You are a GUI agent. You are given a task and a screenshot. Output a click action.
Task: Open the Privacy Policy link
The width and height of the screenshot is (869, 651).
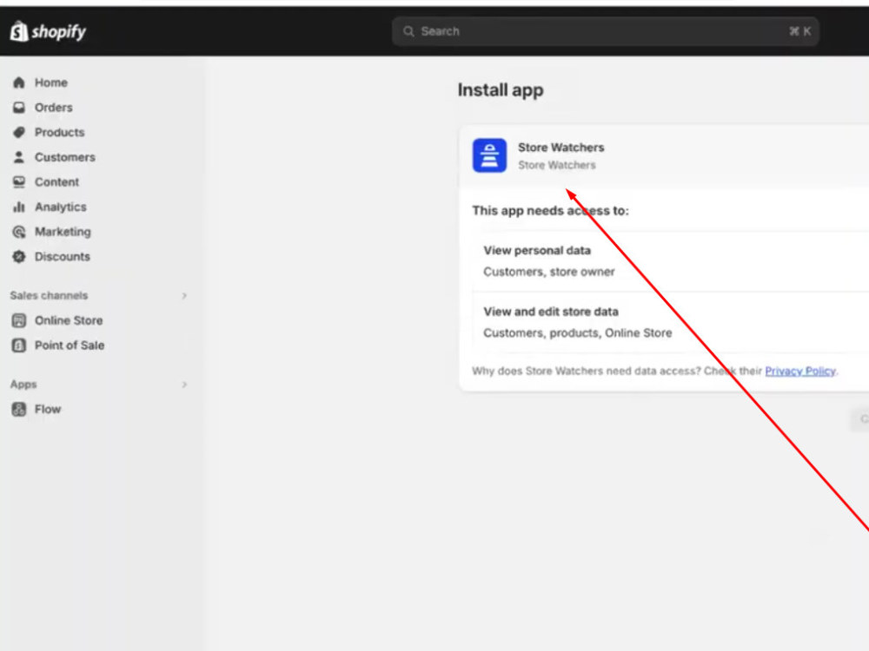click(x=799, y=371)
